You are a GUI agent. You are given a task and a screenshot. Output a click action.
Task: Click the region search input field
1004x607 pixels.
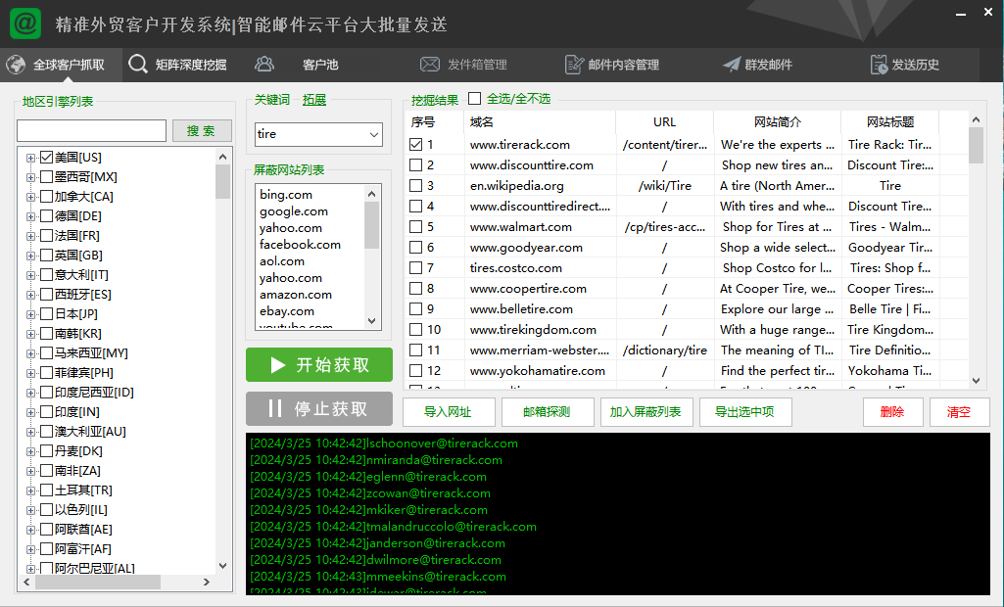[x=91, y=130]
